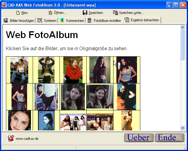This screenshot has height=151, width=188.
Task: Open the close-up face thumbnail in third row
Action: [19, 120]
